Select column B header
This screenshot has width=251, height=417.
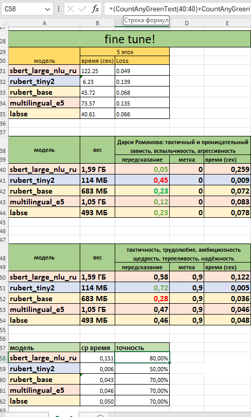coord(98,23)
